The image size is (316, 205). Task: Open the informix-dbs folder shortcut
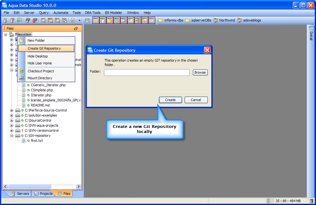click(171, 20)
